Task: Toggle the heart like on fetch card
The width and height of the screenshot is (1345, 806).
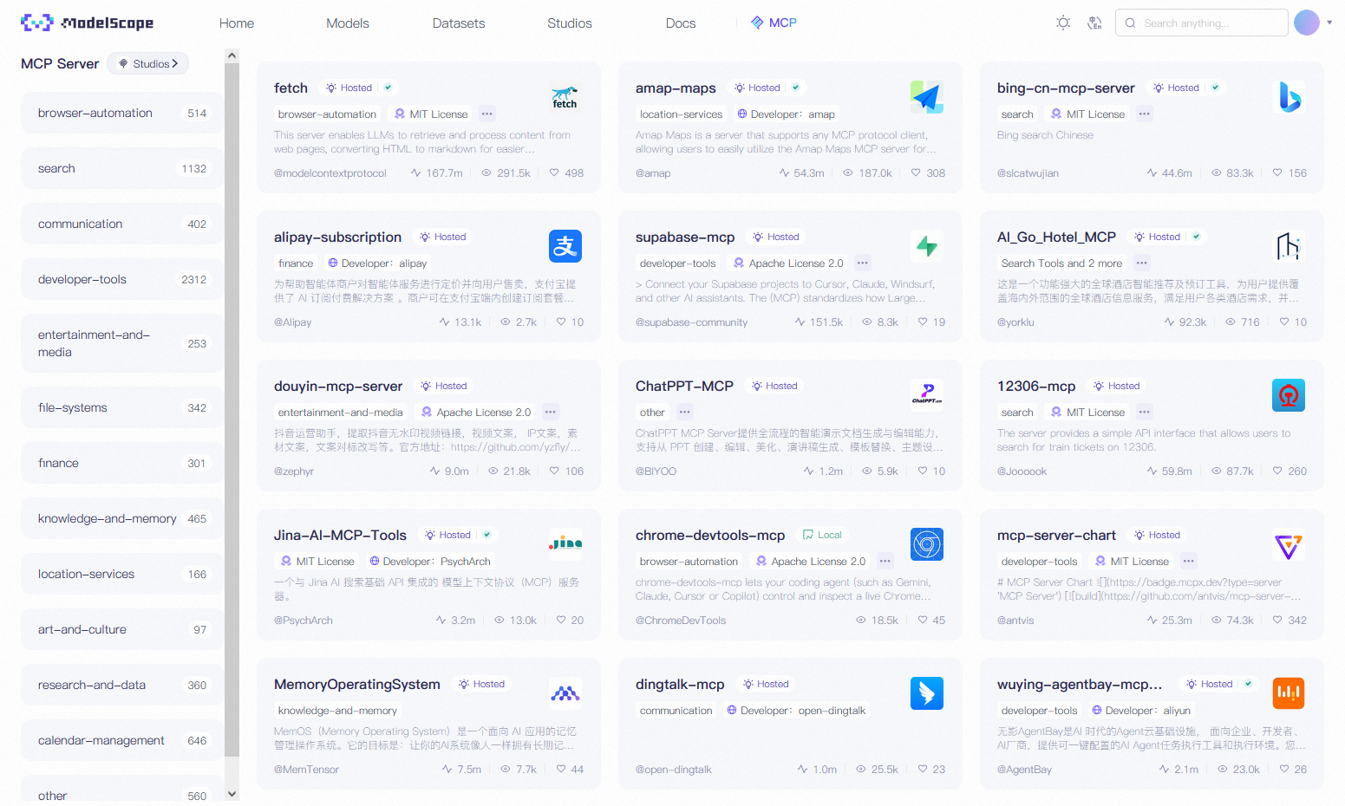Action: 554,172
